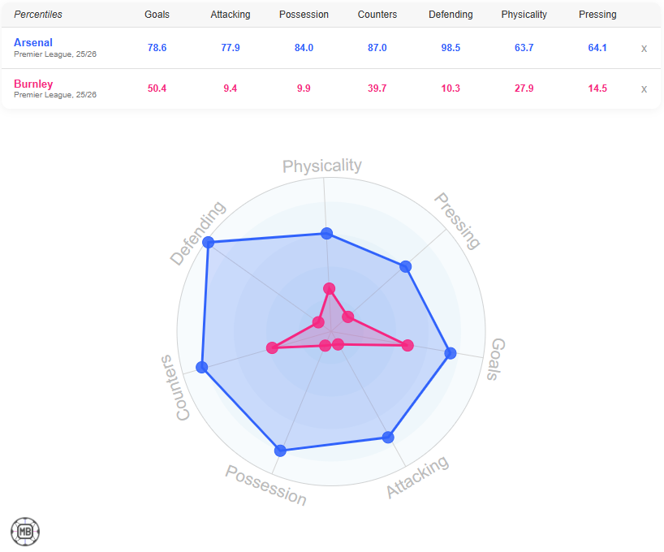Click the Burnley team name link
Image resolution: width=664 pixels, height=552 pixels.
coord(33,84)
